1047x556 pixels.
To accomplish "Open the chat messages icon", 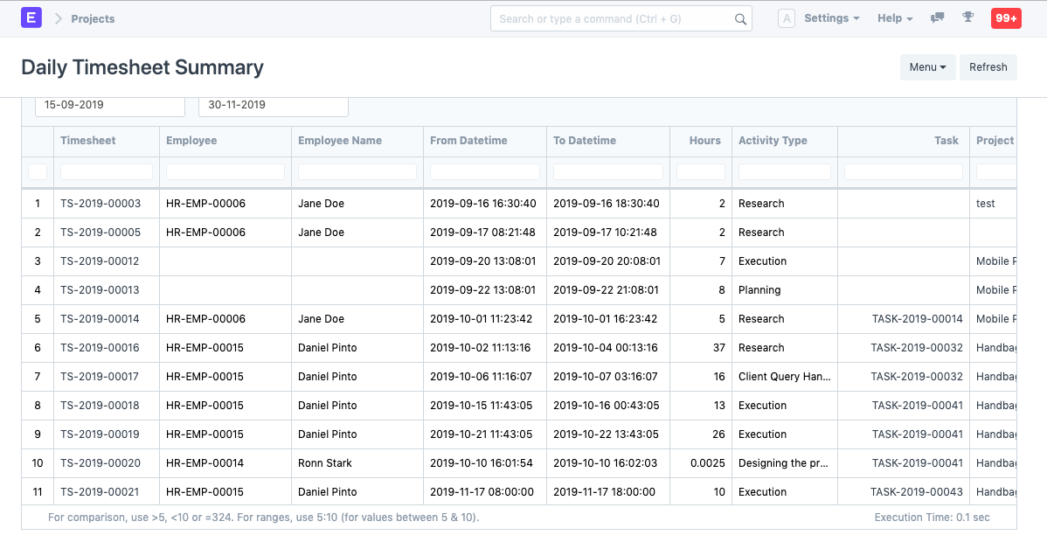I will click(937, 17).
